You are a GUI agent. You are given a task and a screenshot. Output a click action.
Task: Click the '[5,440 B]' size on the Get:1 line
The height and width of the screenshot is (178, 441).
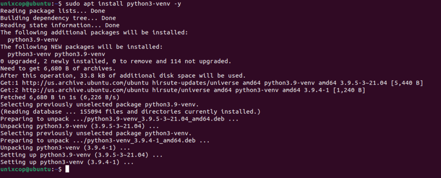(x=407, y=83)
